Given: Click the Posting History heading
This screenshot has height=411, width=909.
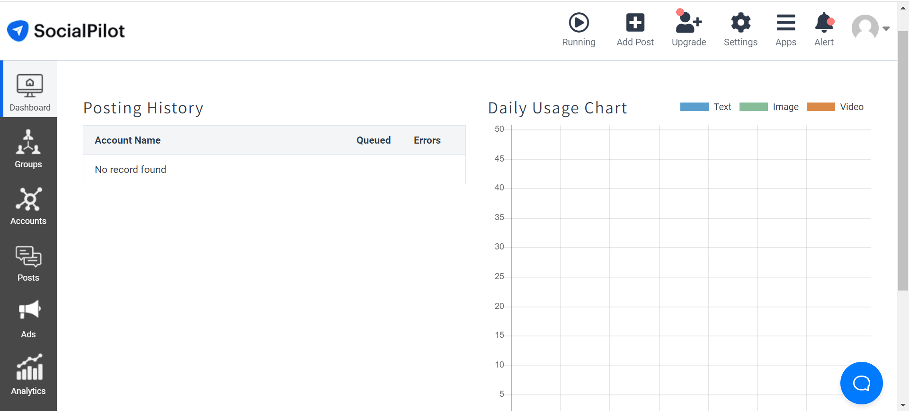Looking at the screenshot, I should tap(143, 108).
